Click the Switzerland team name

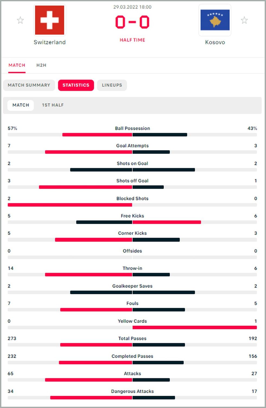tap(49, 42)
